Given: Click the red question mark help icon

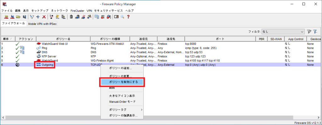Looking at the screenshot, I should (x=128, y=17).
